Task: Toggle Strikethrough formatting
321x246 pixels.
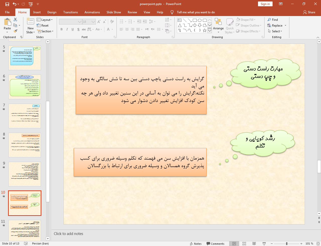Action: pos(84,29)
